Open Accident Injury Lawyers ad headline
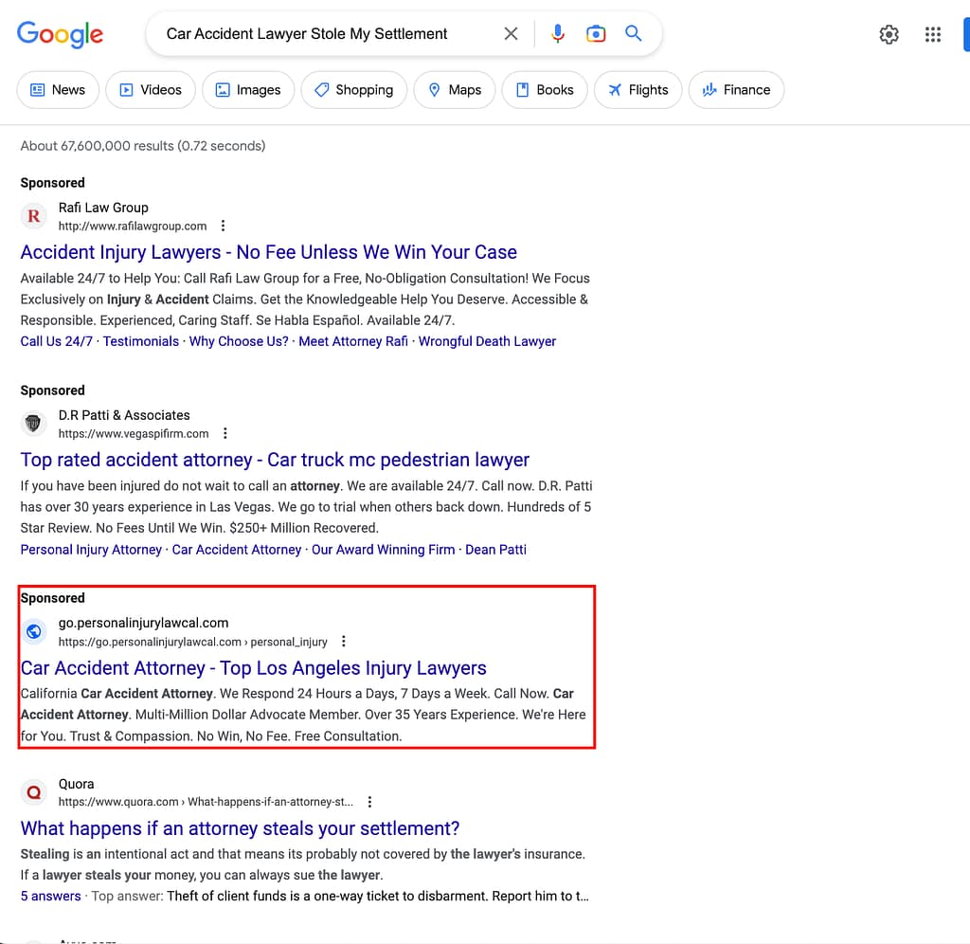The image size is (970, 944). coord(268,252)
